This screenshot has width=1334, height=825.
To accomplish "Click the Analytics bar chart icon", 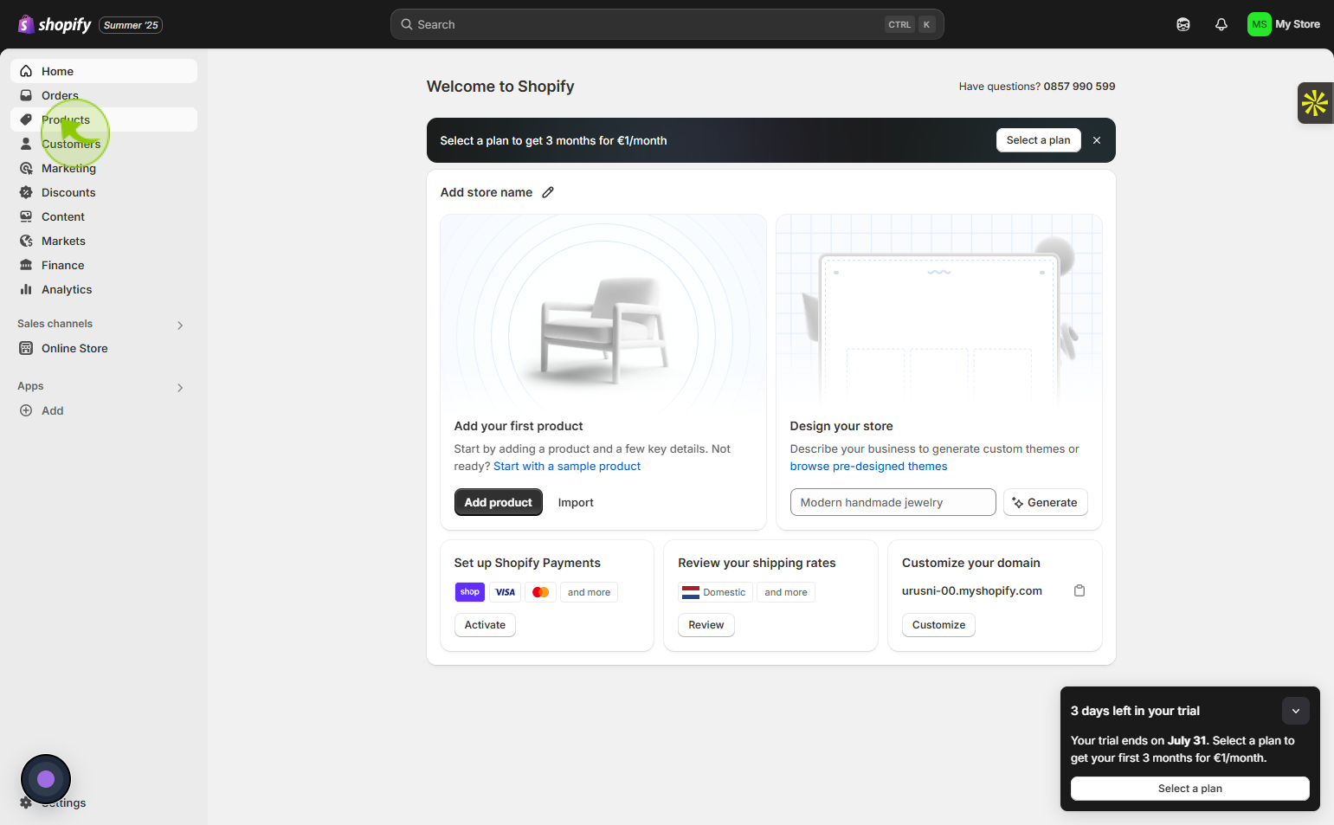I will tap(26, 289).
